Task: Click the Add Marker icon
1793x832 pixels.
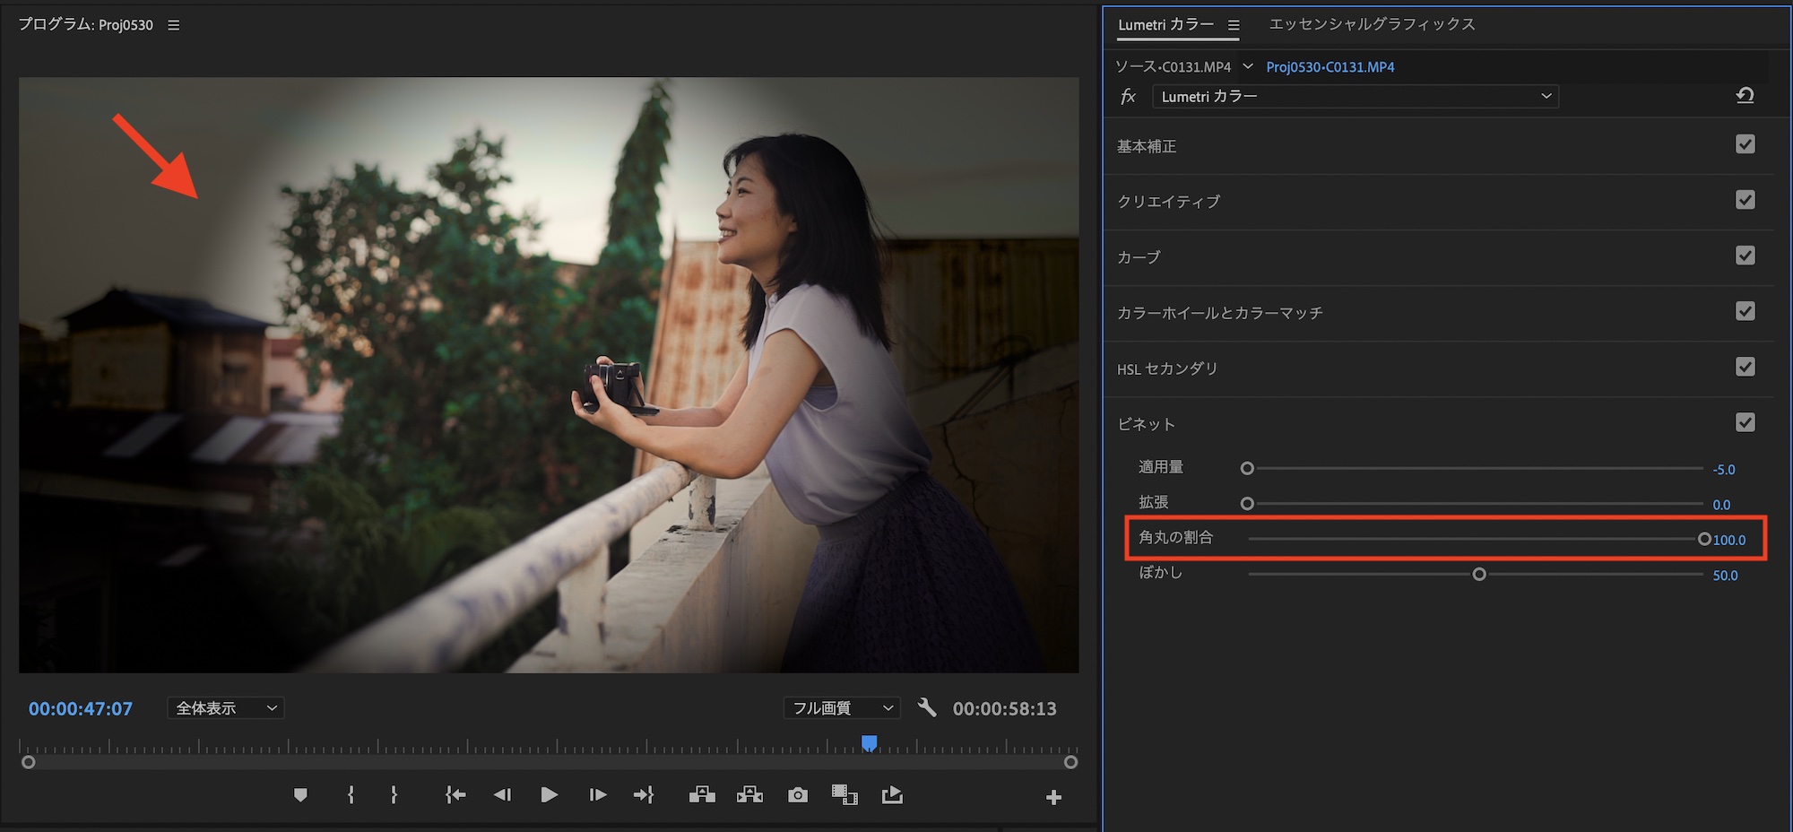Action: coord(300,795)
